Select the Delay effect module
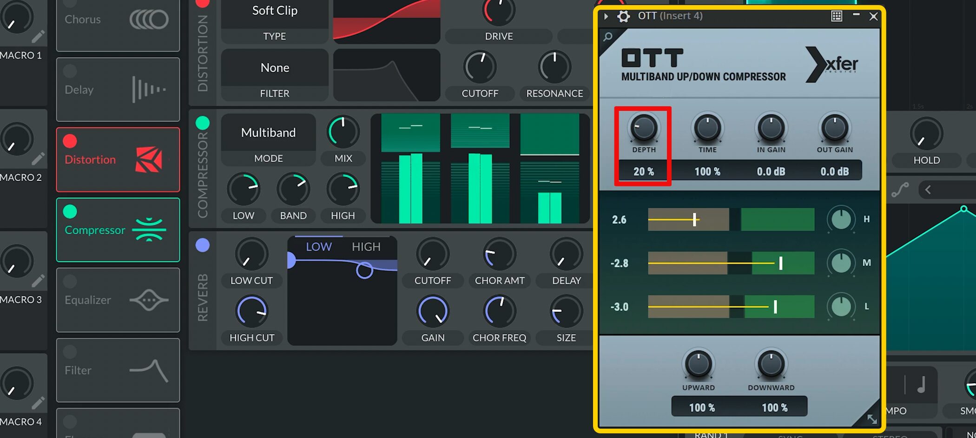 118,90
